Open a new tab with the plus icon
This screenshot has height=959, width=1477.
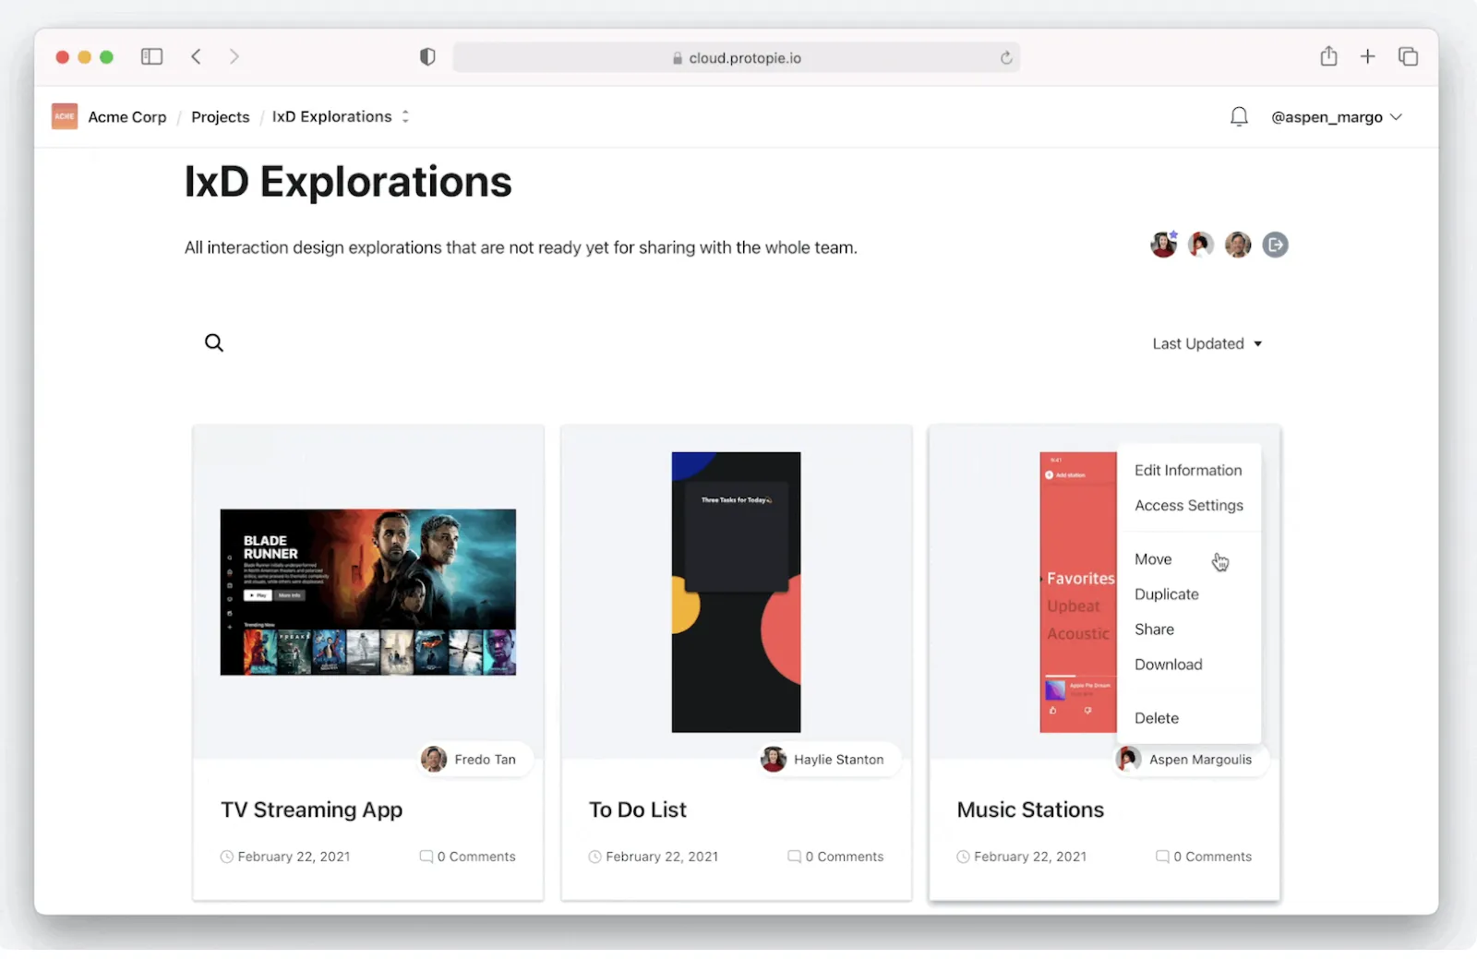1368,56
